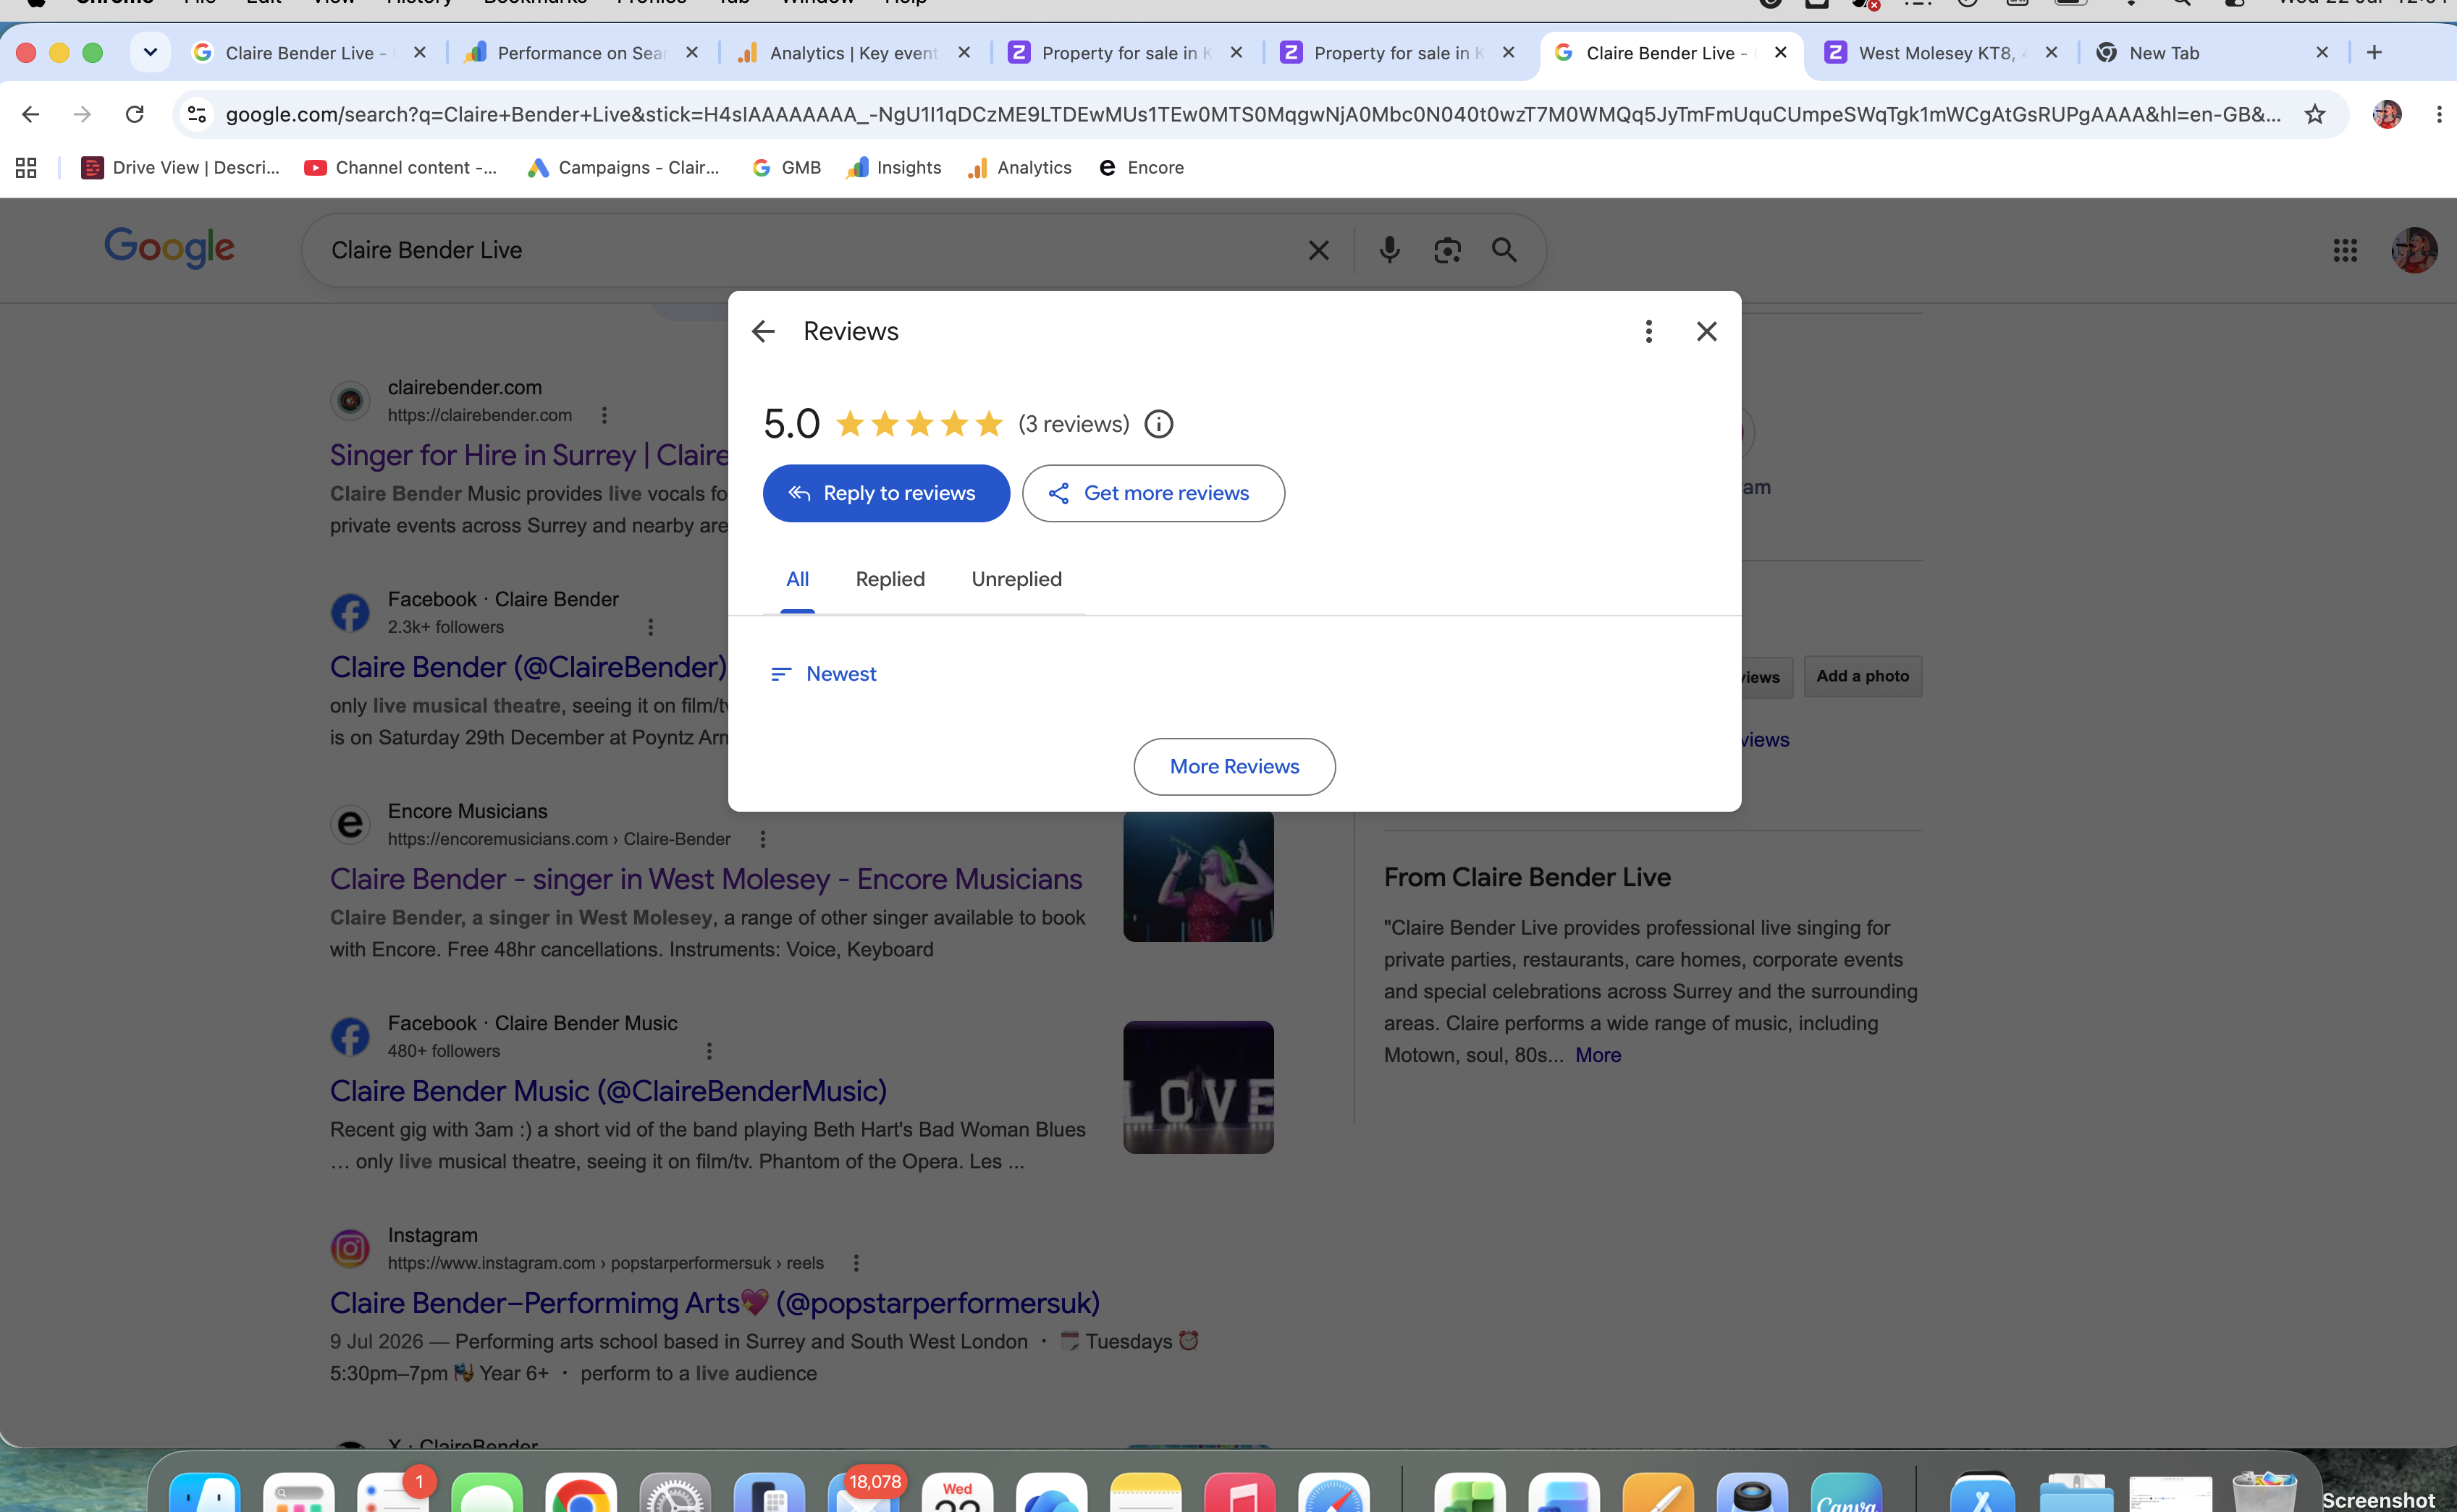2457x1512 pixels.
Task: Open Claire Bender Music Facebook result link
Action: 608,1091
